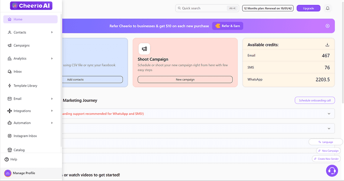
Task: Click the Contacts person icon
Action: tap(9, 32)
